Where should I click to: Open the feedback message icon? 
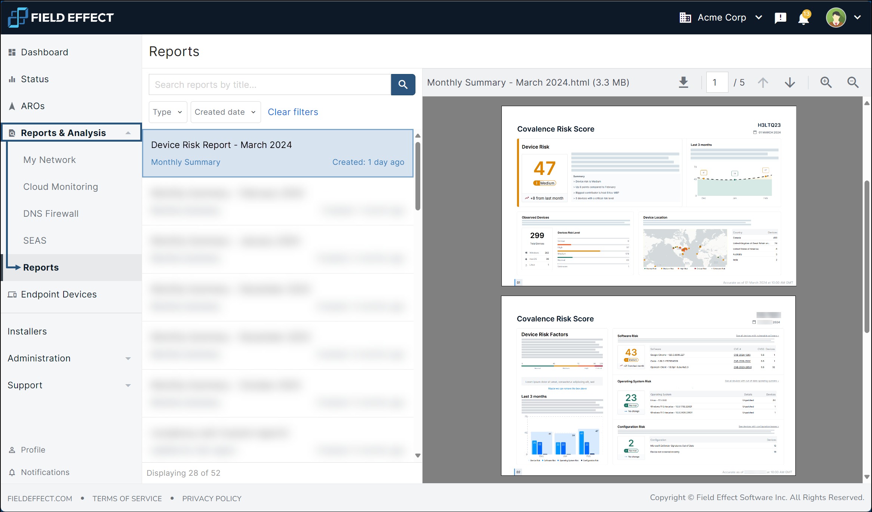pos(780,18)
